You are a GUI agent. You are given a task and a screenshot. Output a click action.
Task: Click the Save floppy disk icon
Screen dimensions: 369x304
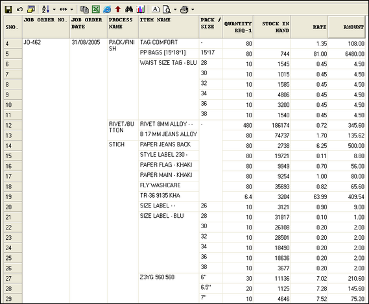pos(8,10)
